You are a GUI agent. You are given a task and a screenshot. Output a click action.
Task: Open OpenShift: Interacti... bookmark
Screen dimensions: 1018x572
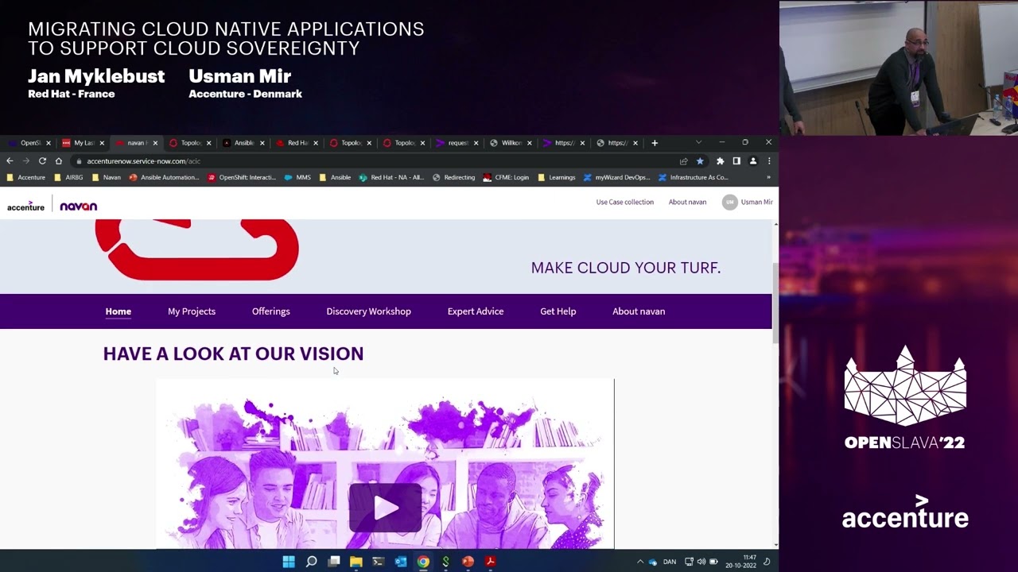(242, 177)
